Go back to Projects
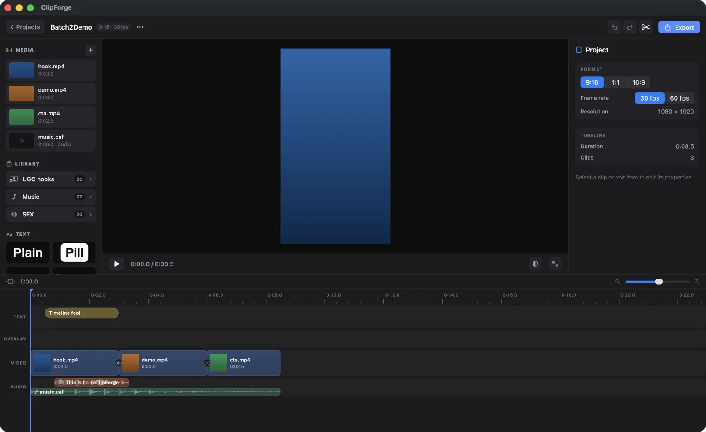Screen dimensions: 706x432 pos(25,27)
